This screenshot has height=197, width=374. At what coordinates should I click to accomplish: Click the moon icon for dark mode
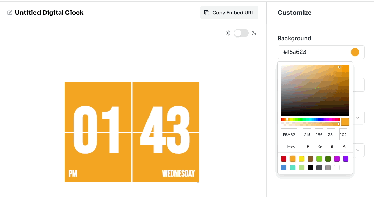[x=254, y=33]
